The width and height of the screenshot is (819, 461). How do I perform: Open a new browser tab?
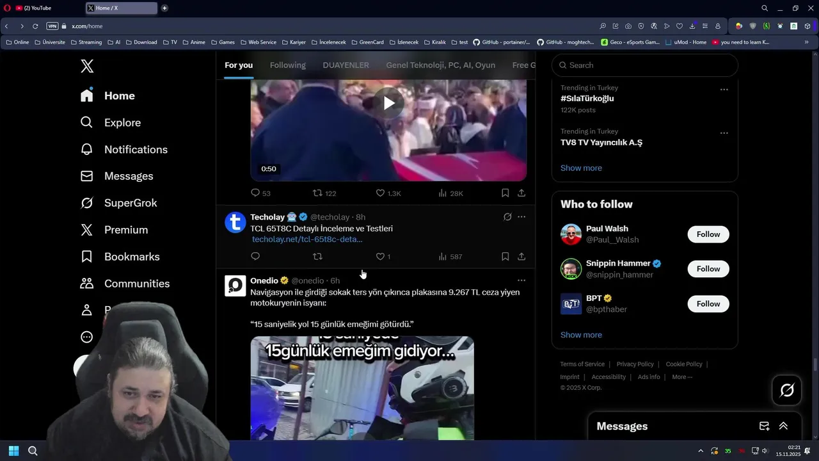(x=164, y=8)
